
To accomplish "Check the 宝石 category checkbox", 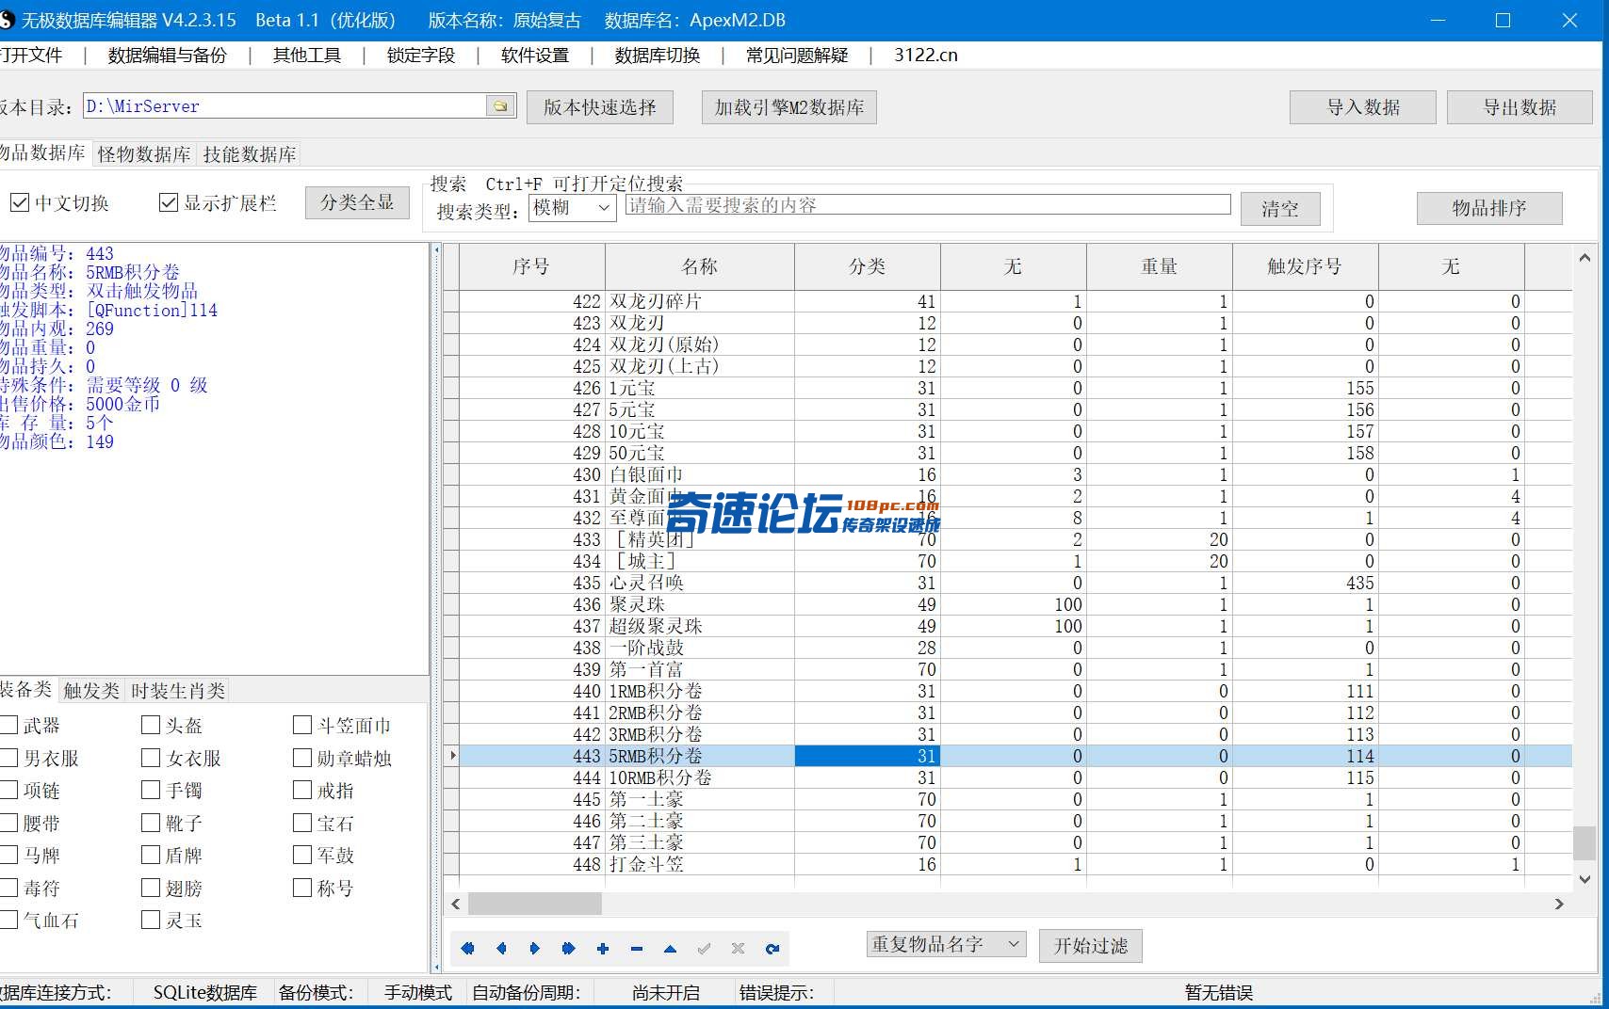I will point(302,823).
